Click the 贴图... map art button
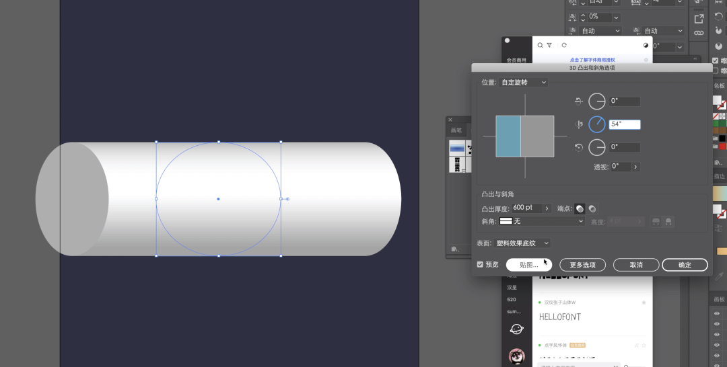This screenshot has width=727, height=367. (x=529, y=265)
